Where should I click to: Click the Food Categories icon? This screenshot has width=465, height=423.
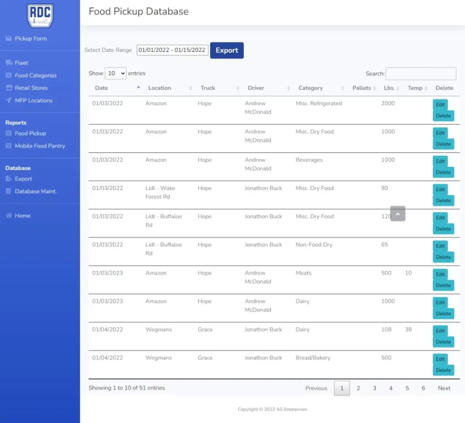pos(9,75)
